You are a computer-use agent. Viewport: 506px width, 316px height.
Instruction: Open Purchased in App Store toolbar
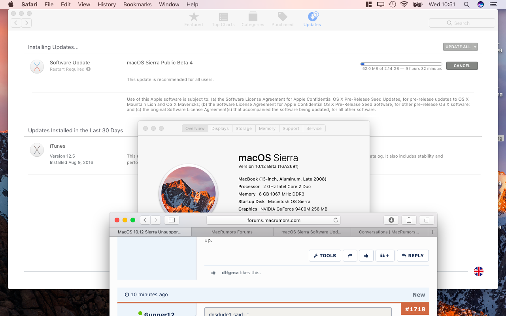point(282,19)
